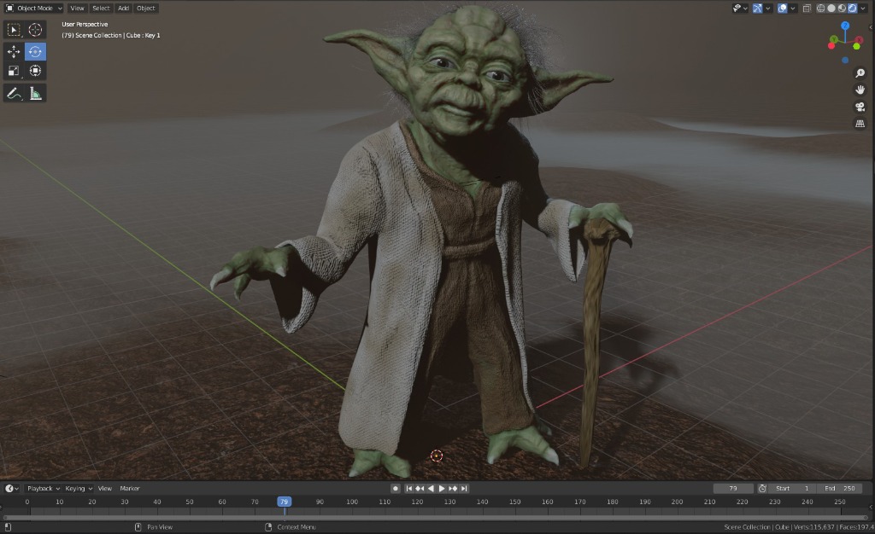Click the blue Z axis on gizmo
This screenshot has height=534, width=875.
845,26
